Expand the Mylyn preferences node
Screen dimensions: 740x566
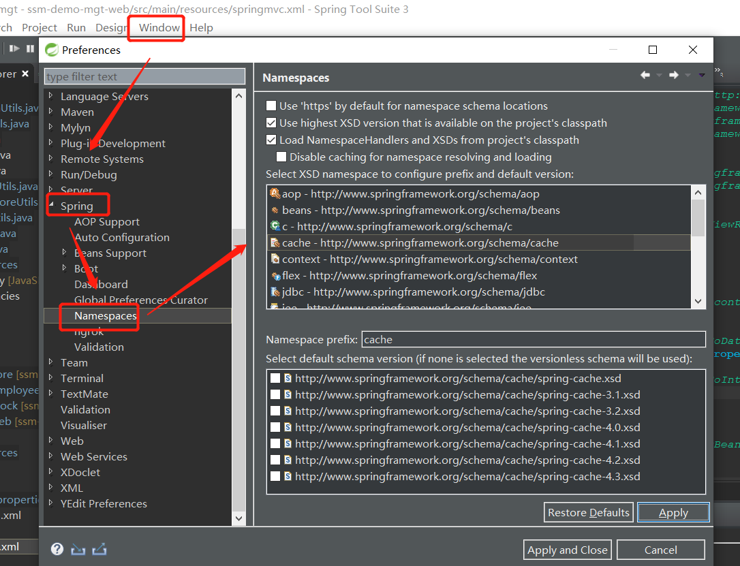click(x=51, y=127)
